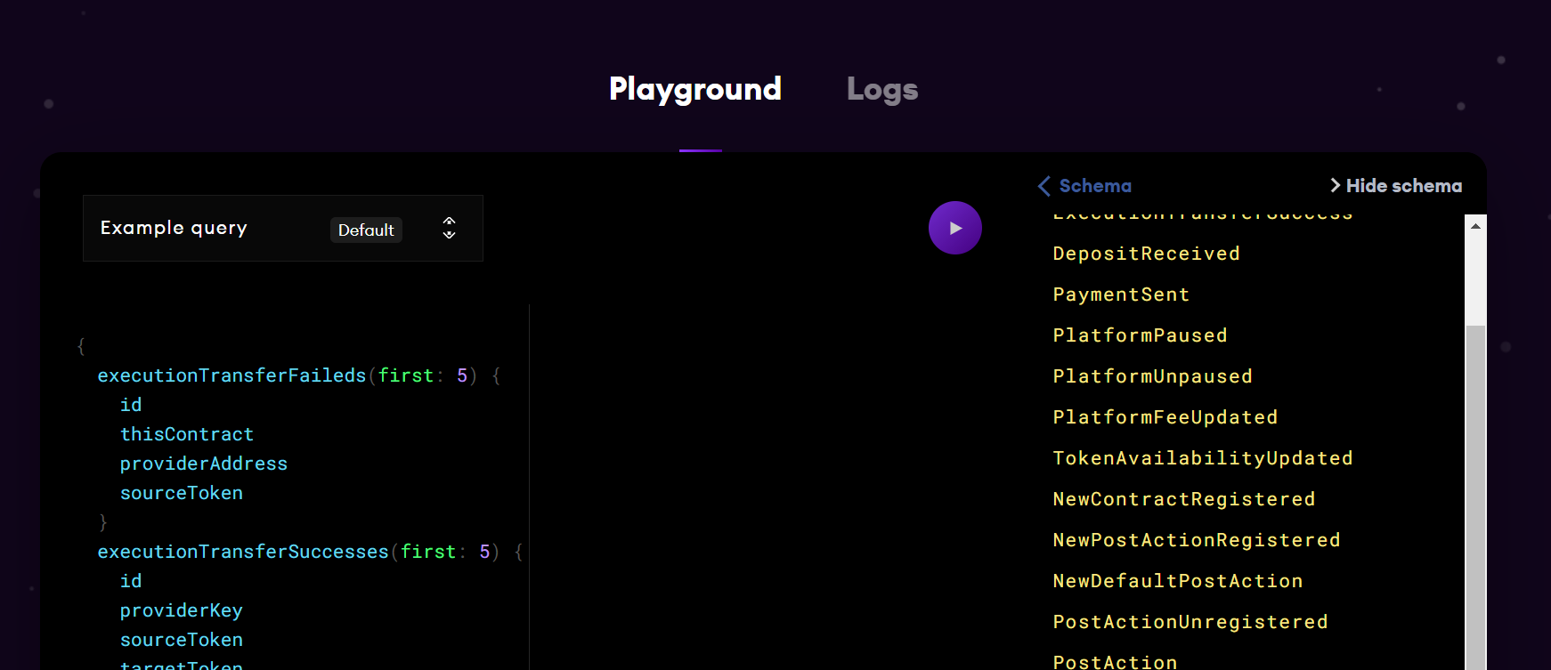Open DepositReceived schema entry
This screenshot has height=670, width=1551.
click(x=1146, y=254)
